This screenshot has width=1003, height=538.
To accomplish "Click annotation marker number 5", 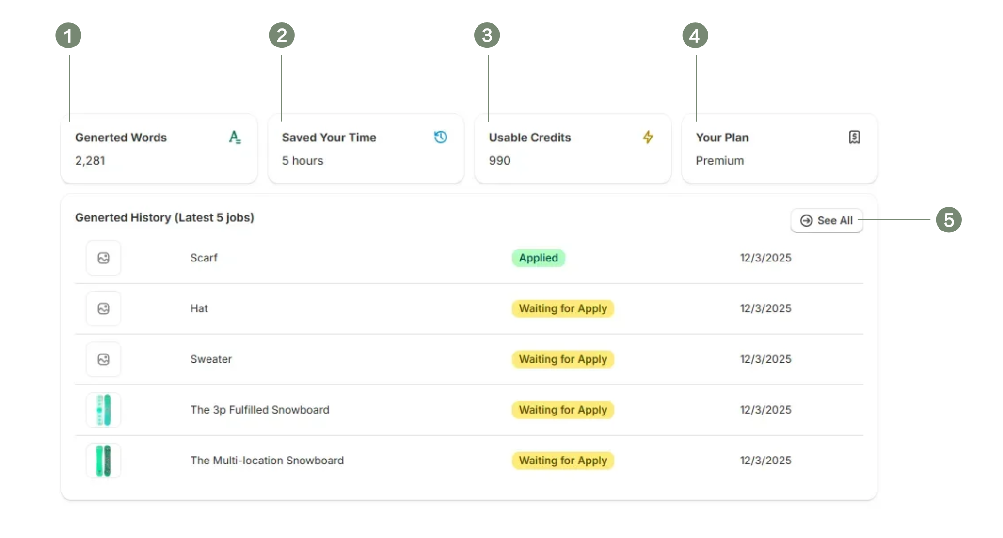I will (x=948, y=220).
